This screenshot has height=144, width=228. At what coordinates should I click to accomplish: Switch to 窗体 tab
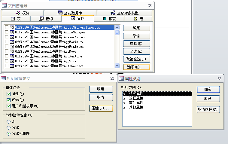point(78,18)
